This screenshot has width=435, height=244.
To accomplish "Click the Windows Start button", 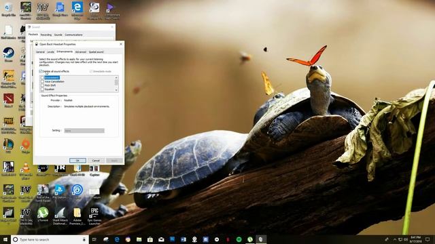I will click(x=5, y=239).
